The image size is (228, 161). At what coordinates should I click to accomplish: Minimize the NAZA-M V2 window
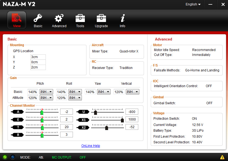click(x=210, y=5)
